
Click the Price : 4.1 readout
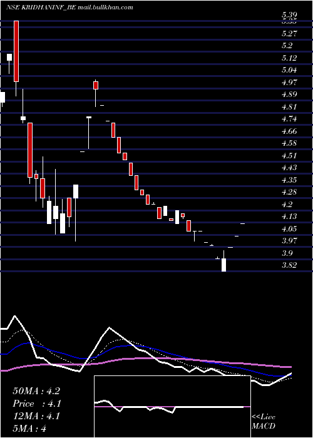point(37,404)
